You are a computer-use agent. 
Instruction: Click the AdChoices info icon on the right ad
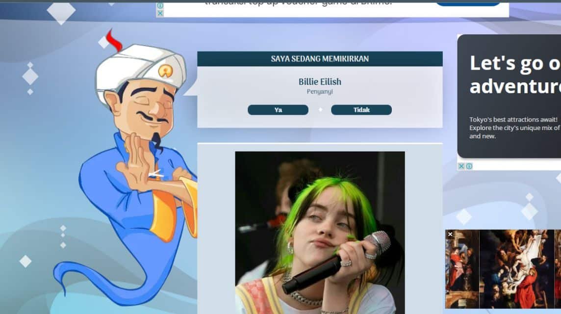click(469, 166)
